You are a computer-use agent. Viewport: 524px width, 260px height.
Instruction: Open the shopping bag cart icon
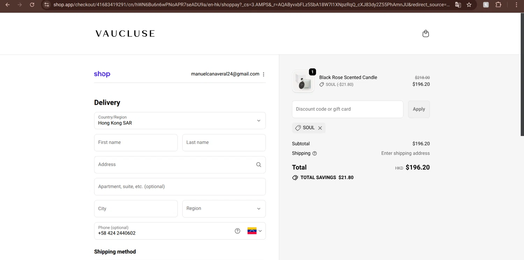tap(425, 34)
